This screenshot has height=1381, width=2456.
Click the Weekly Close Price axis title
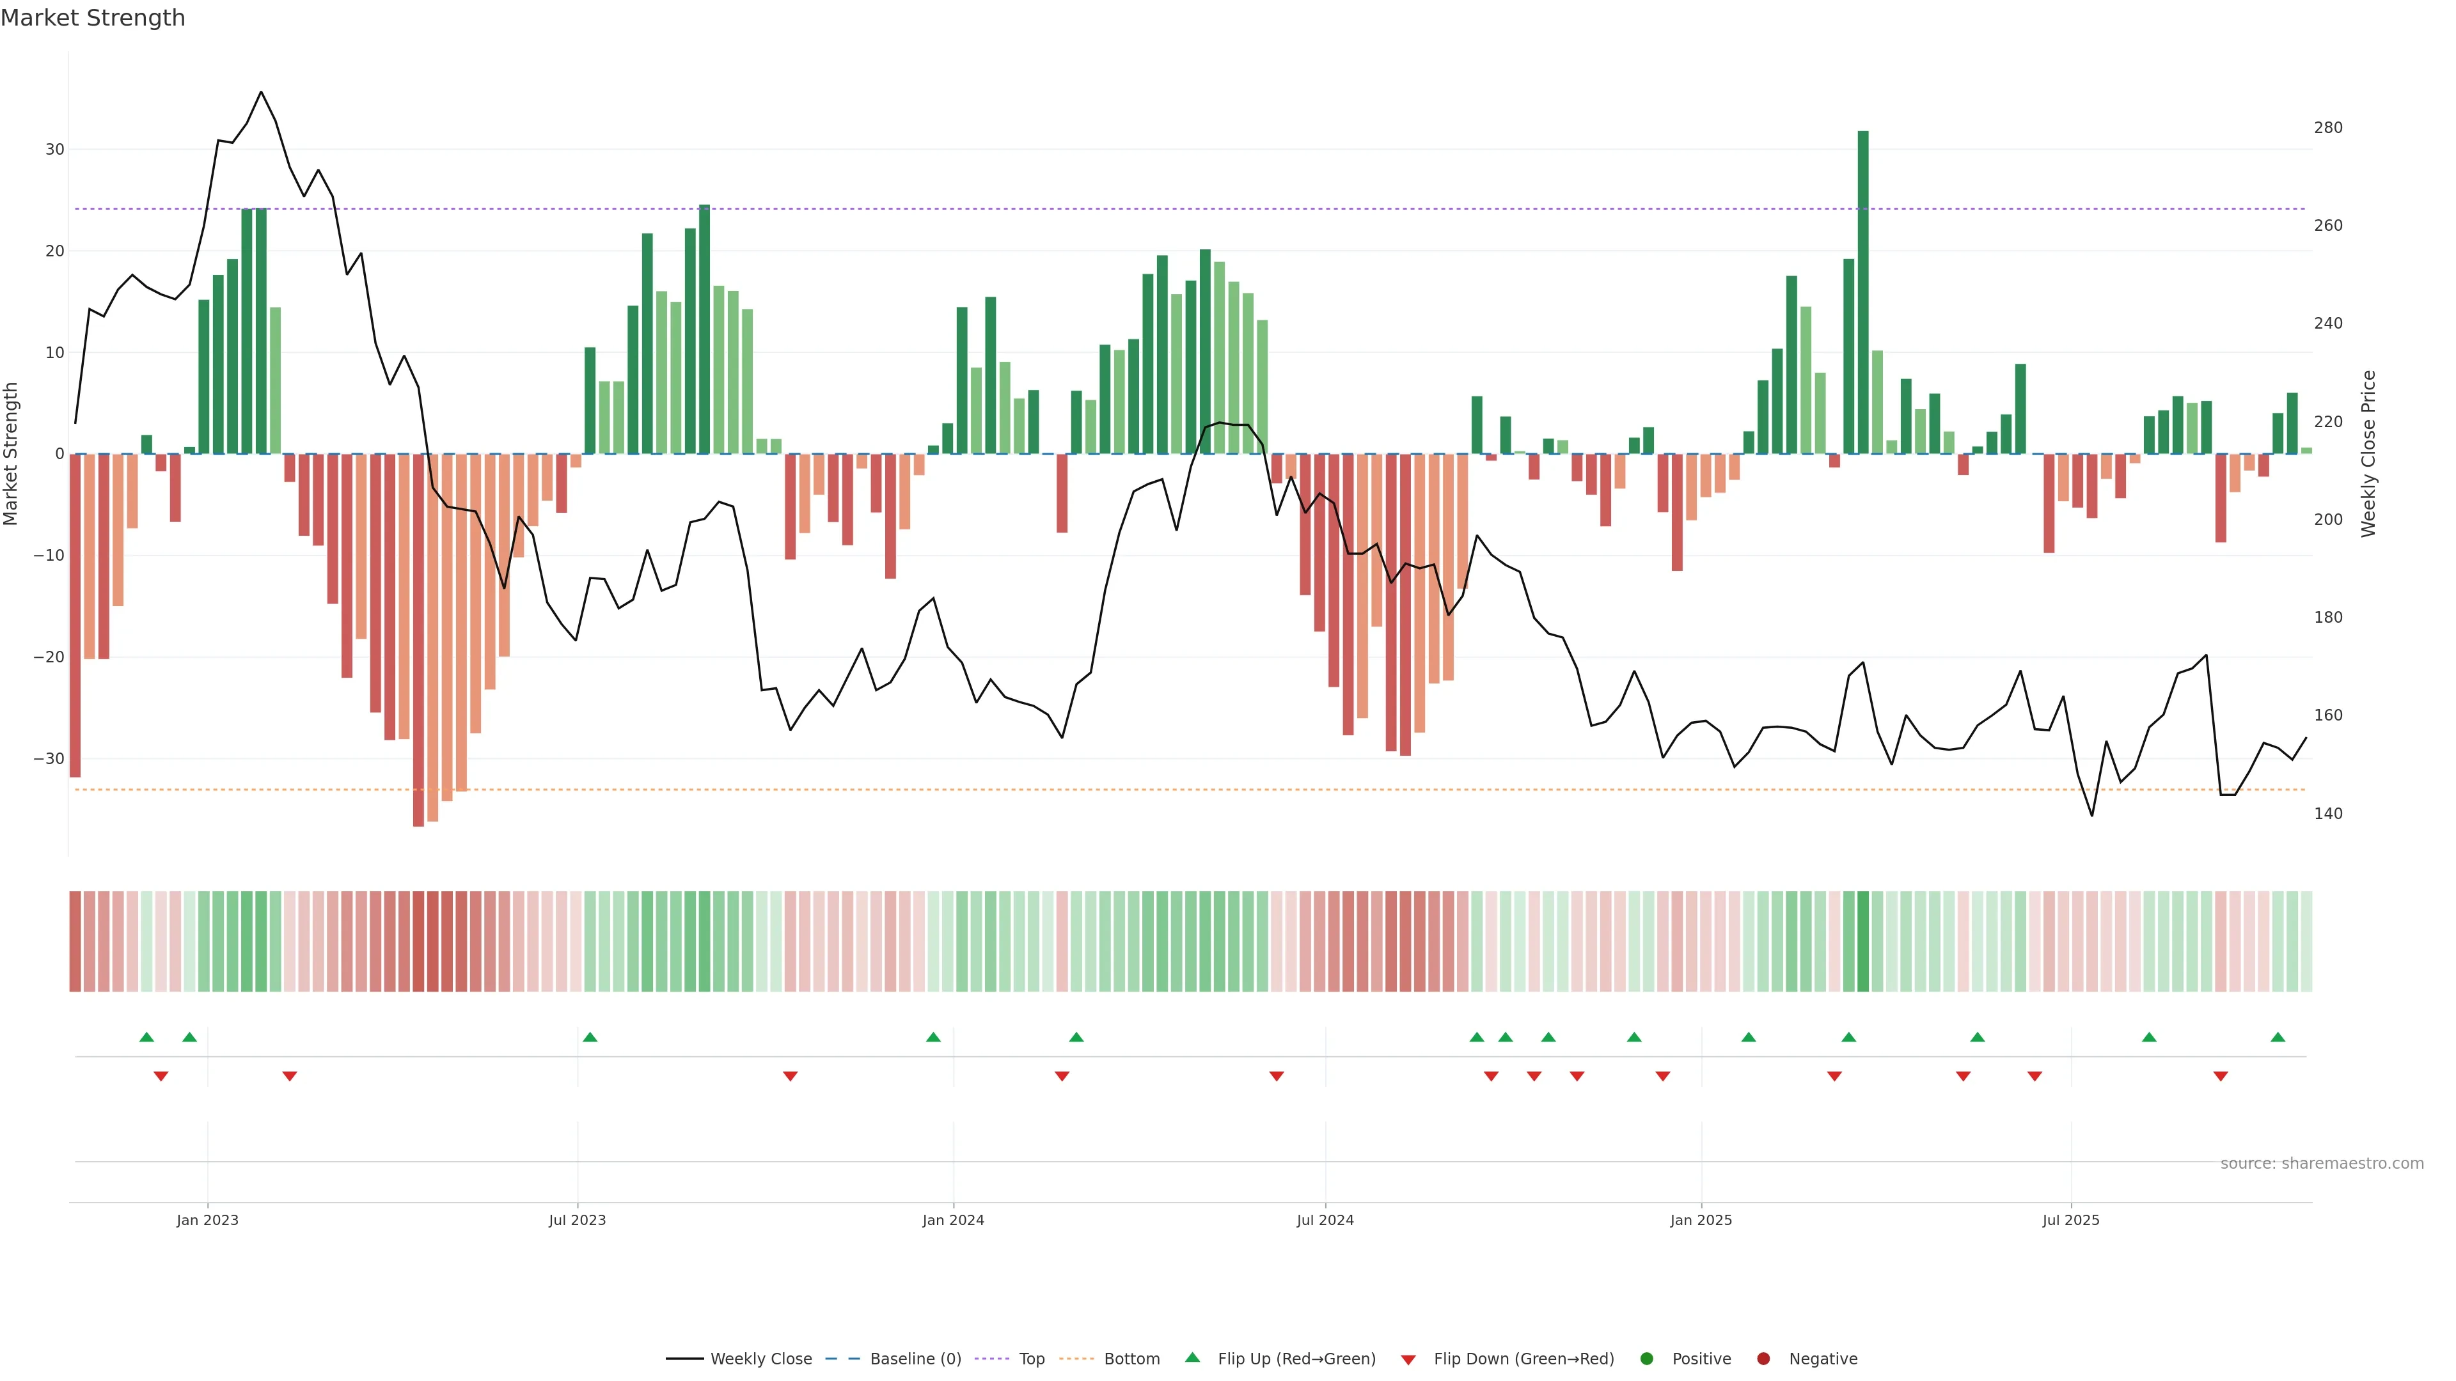2368,454
